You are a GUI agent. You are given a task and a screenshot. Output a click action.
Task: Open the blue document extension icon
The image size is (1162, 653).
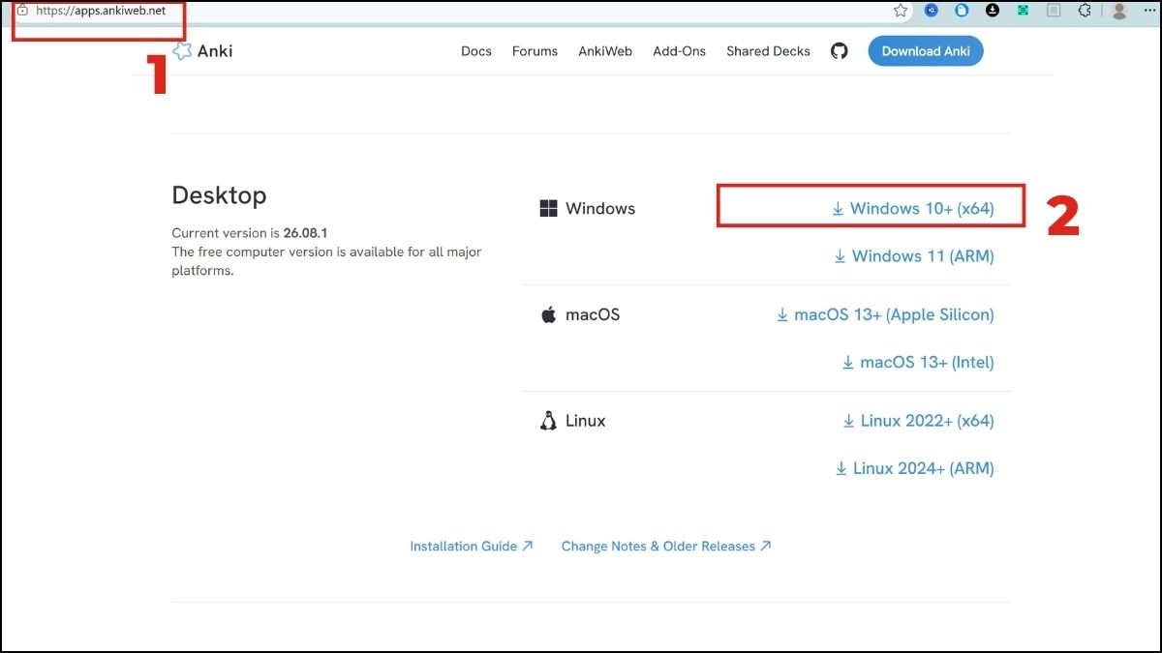click(962, 11)
